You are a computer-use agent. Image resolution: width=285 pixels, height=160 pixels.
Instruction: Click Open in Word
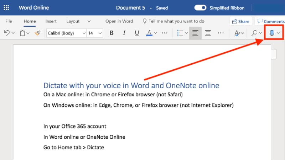(119, 21)
